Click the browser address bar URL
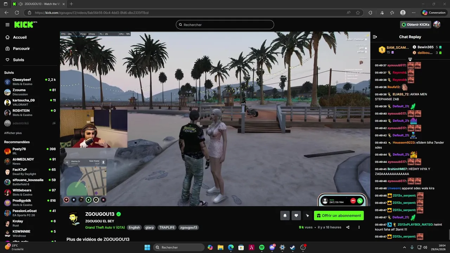This screenshot has height=253, width=450. coord(92,13)
